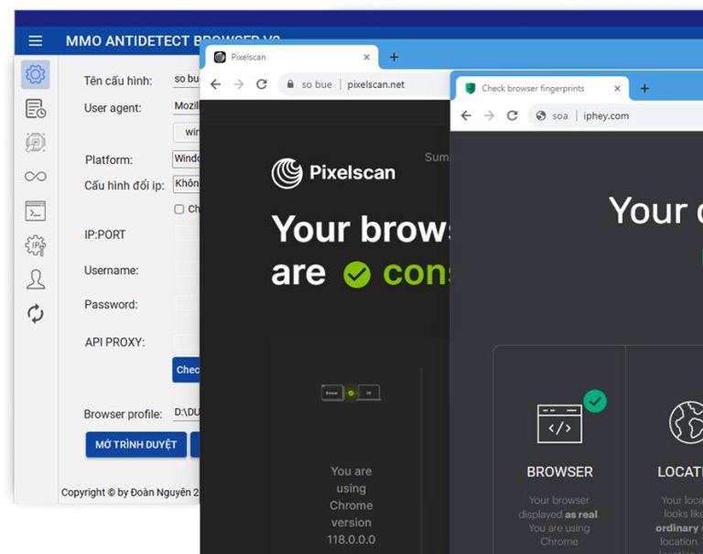
Task: Reload the pixelscan.net page
Action: coord(262,84)
